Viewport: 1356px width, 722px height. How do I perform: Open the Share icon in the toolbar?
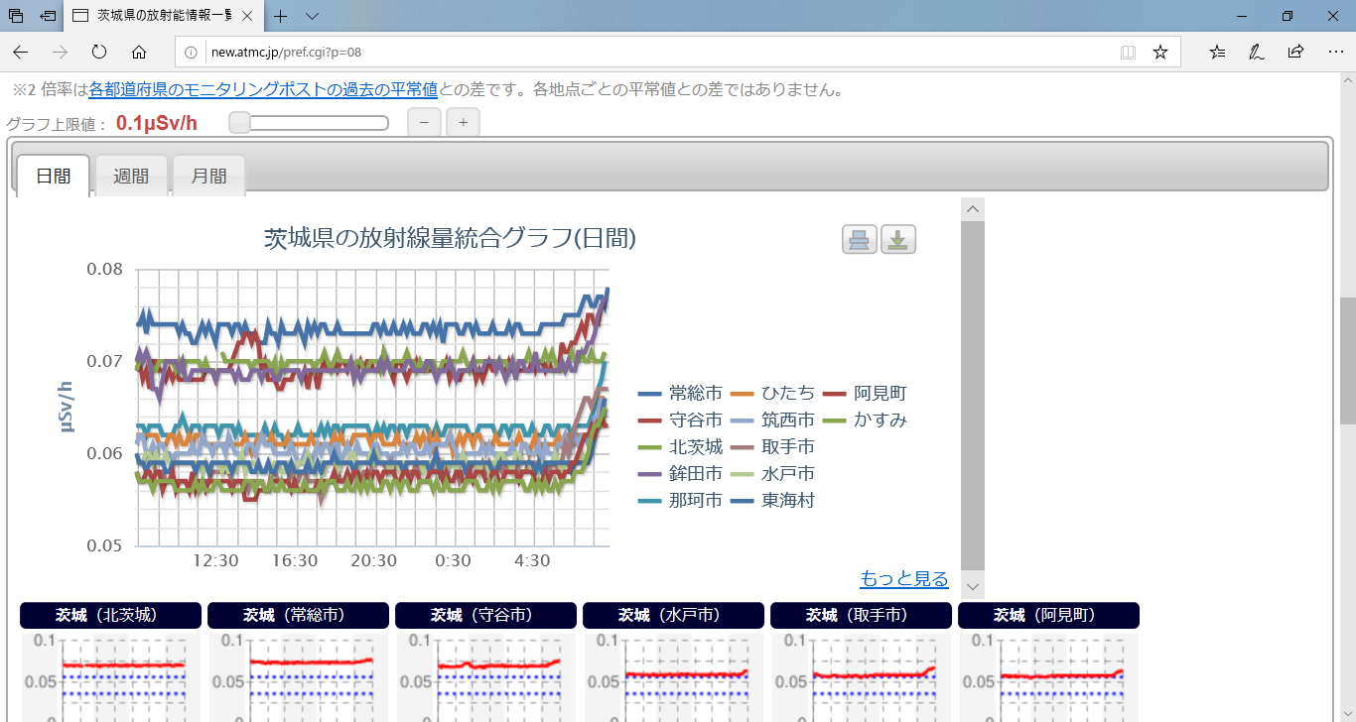pos(1295,52)
